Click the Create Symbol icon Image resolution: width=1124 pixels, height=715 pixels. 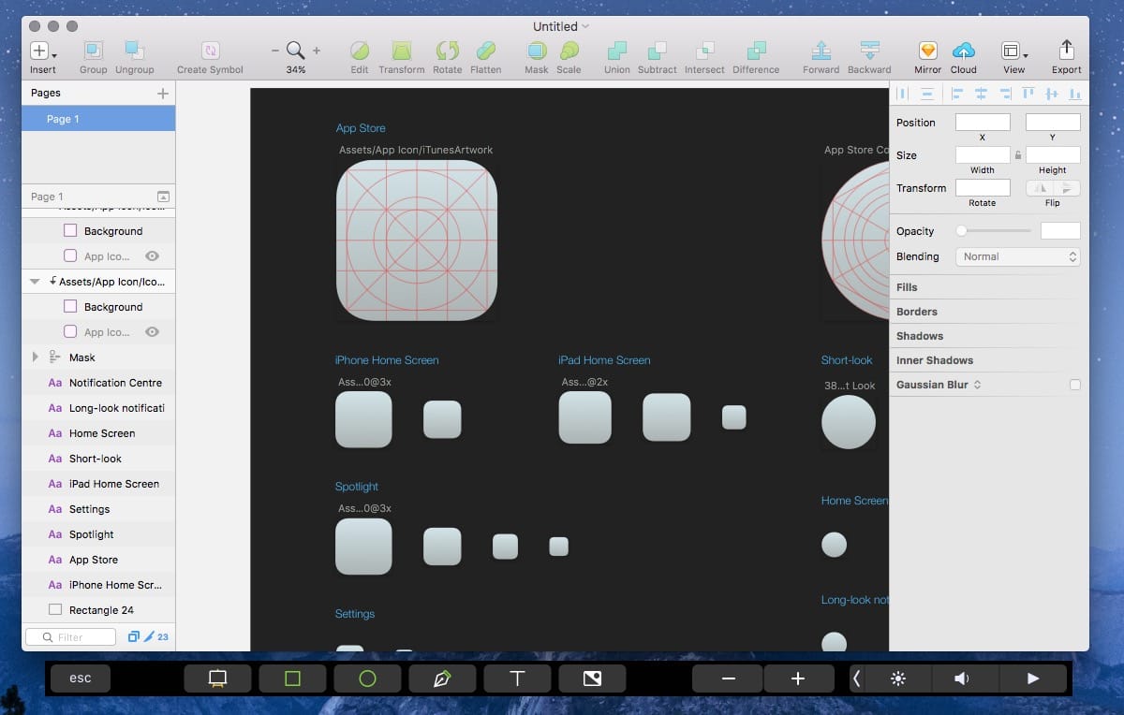click(x=210, y=51)
